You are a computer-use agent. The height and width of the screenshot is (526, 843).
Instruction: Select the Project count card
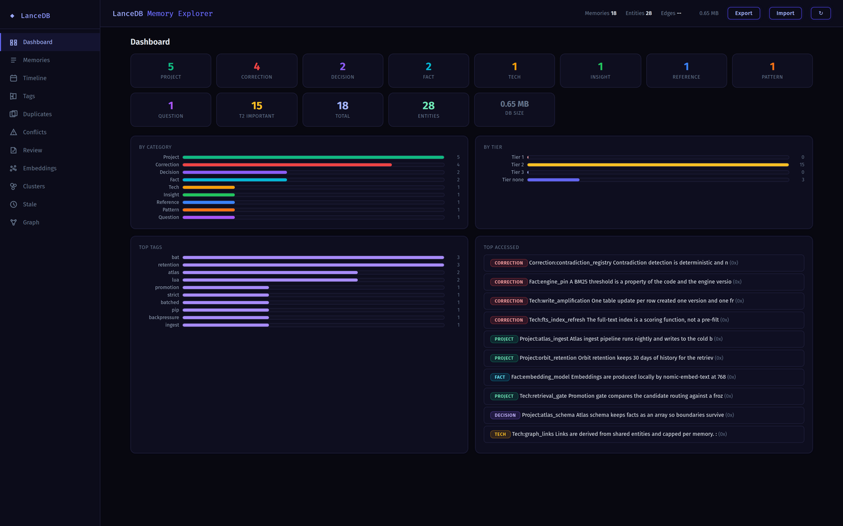(x=171, y=70)
